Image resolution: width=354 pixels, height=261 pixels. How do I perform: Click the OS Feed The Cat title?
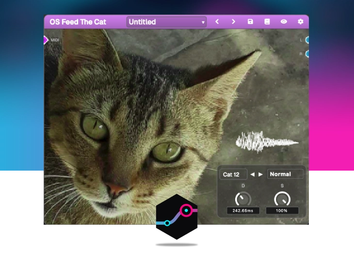click(x=78, y=22)
